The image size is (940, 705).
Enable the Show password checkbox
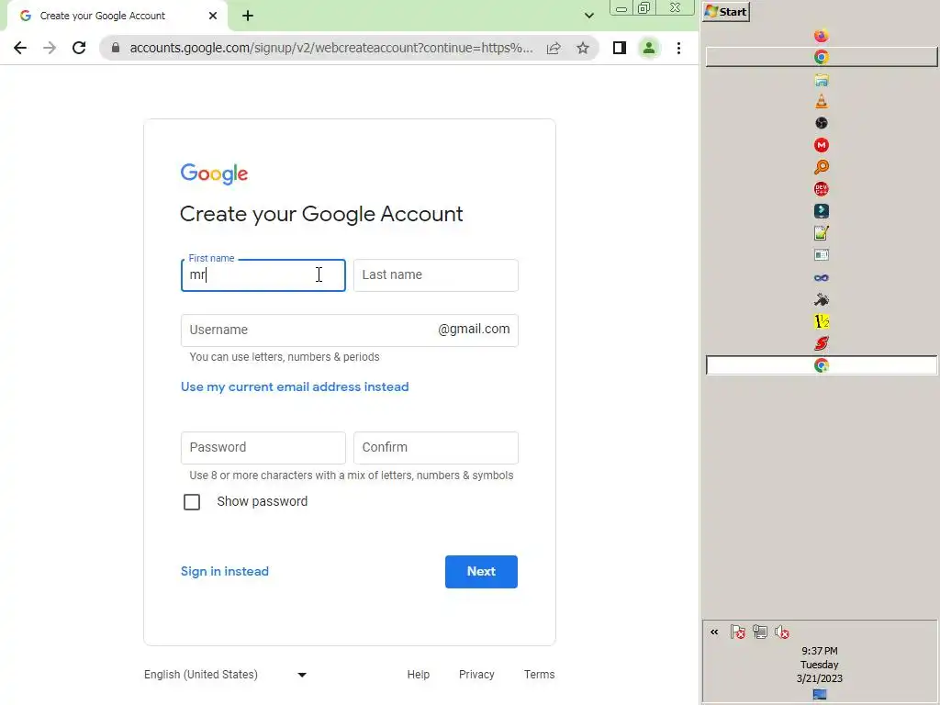tap(192, 502)
